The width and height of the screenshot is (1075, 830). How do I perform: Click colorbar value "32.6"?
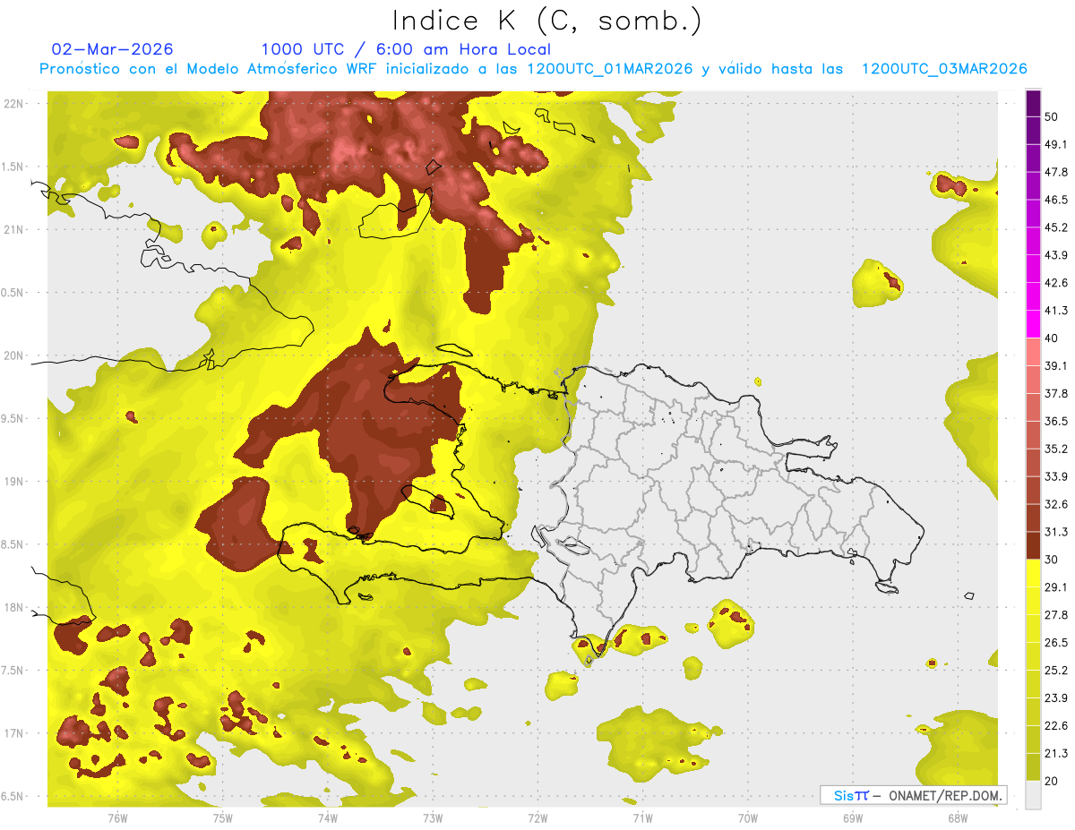(1056, 504)
